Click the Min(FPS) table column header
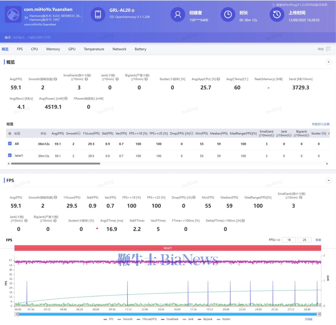Screen dimensions: 336x325 click(202, 133)
